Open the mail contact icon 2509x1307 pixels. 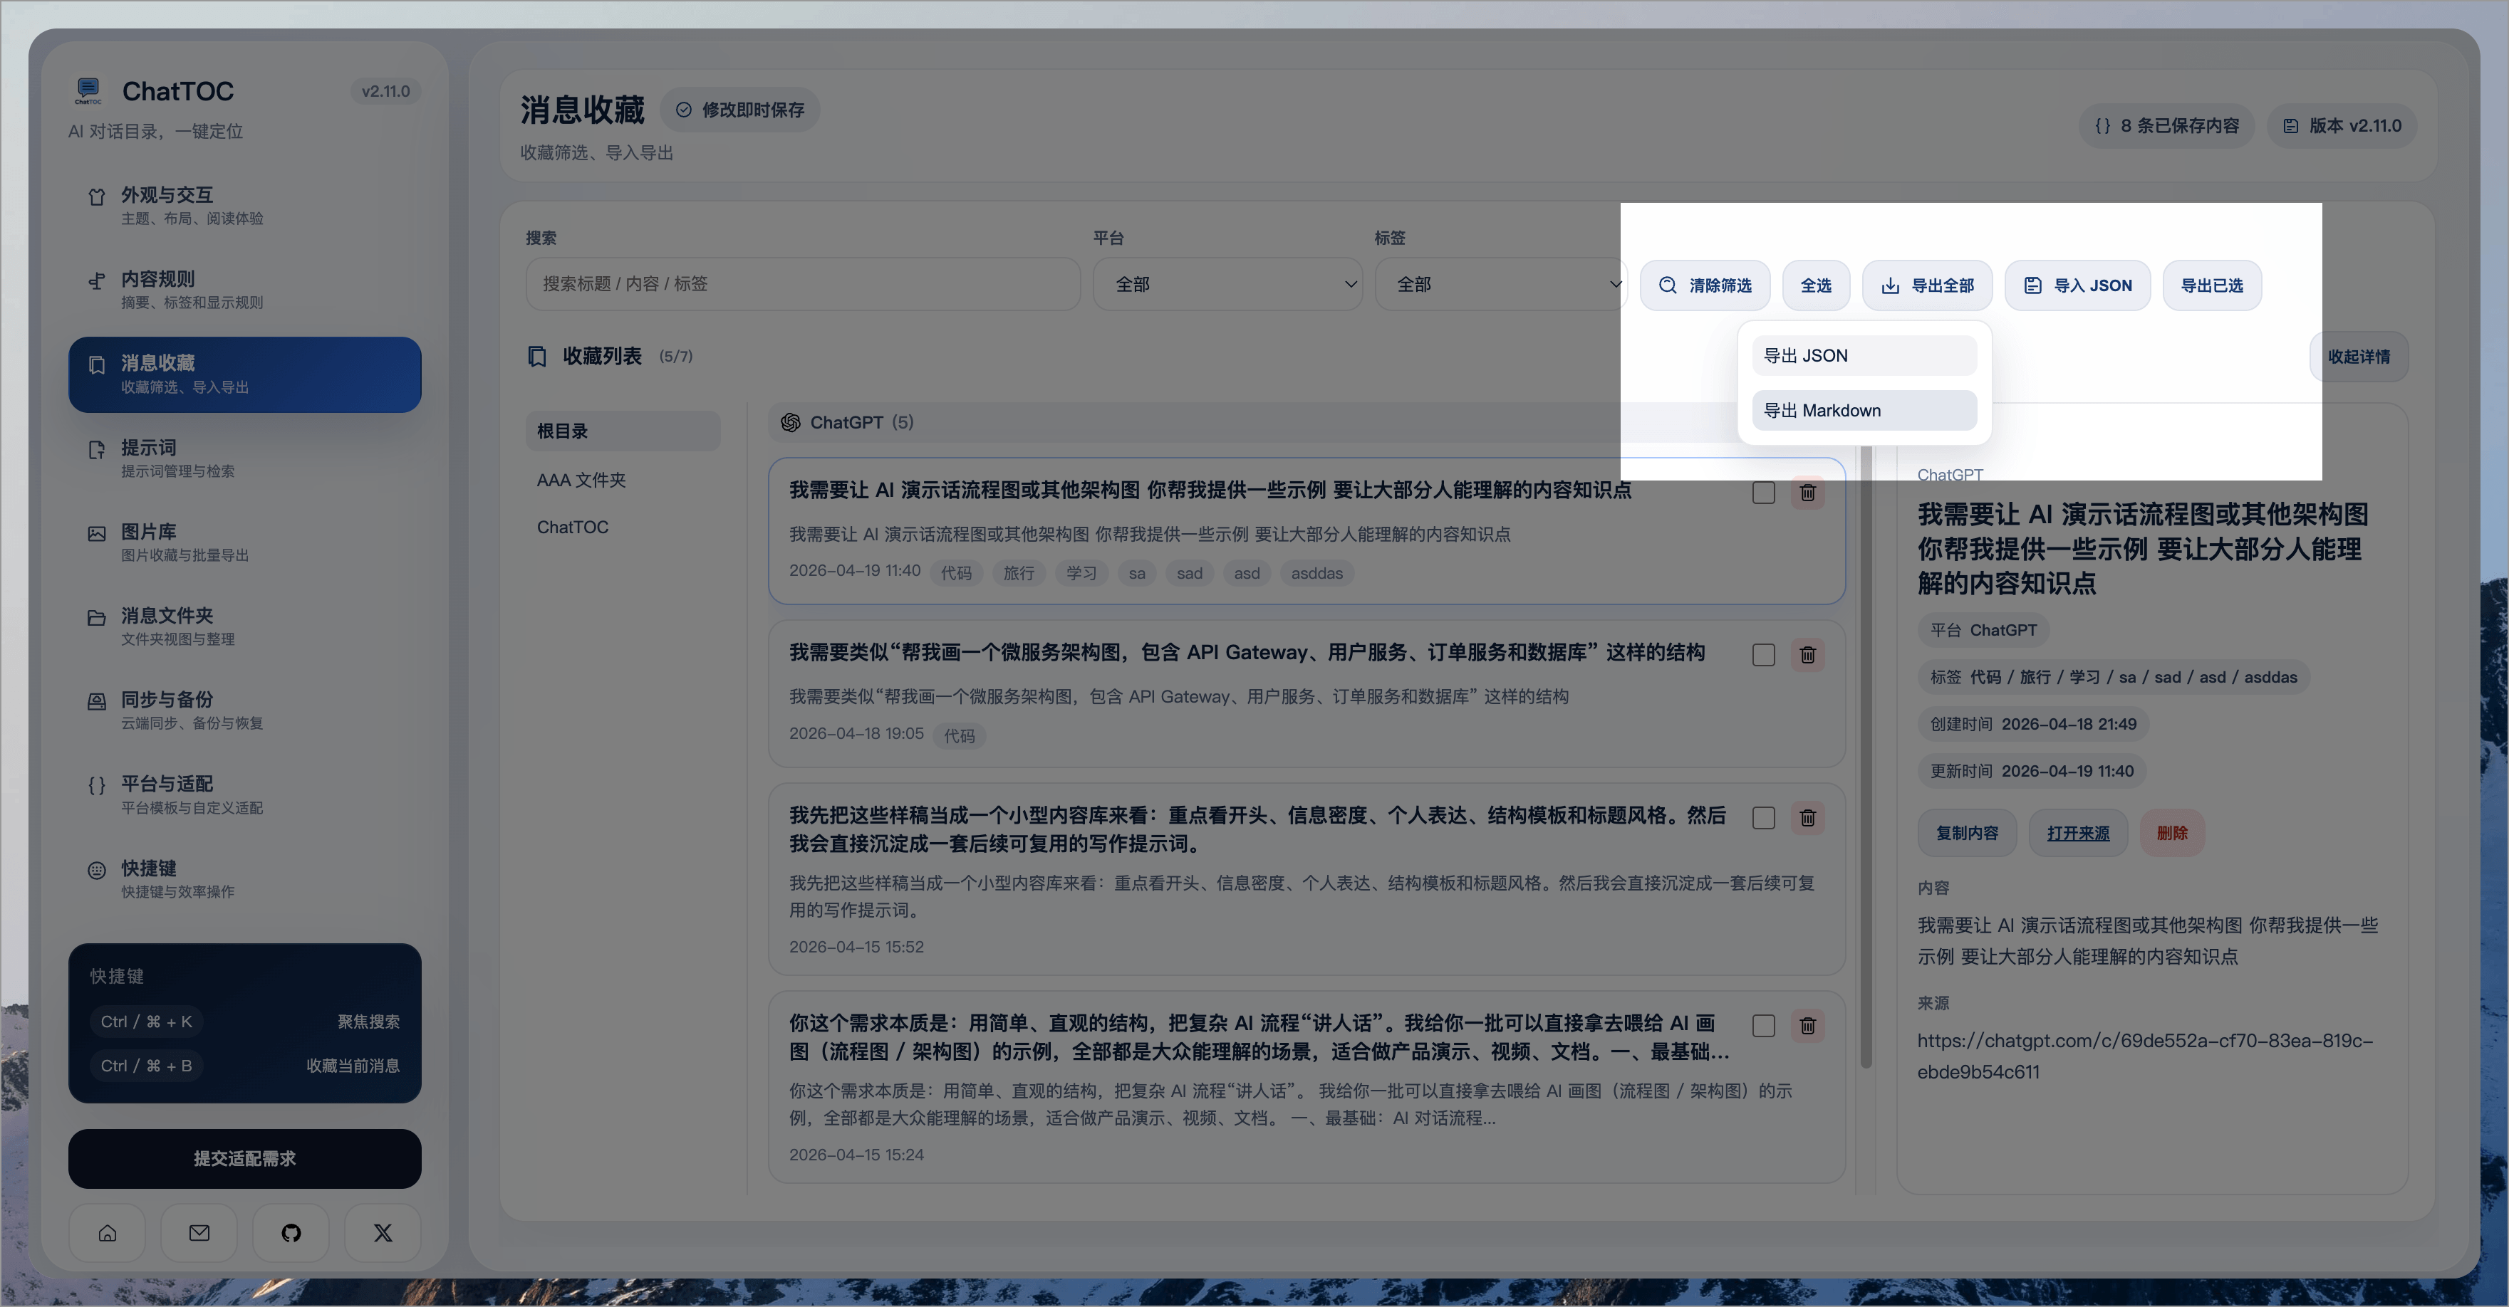click(x=199, y=1233)
